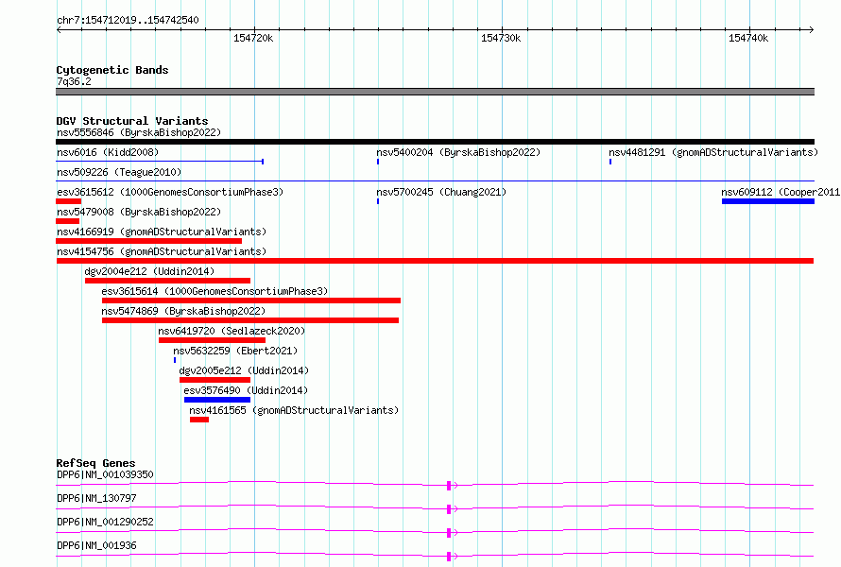Open variant nsv5632259 (Ebert2021)
The image size is (841, 567).
tap(235, 351)
